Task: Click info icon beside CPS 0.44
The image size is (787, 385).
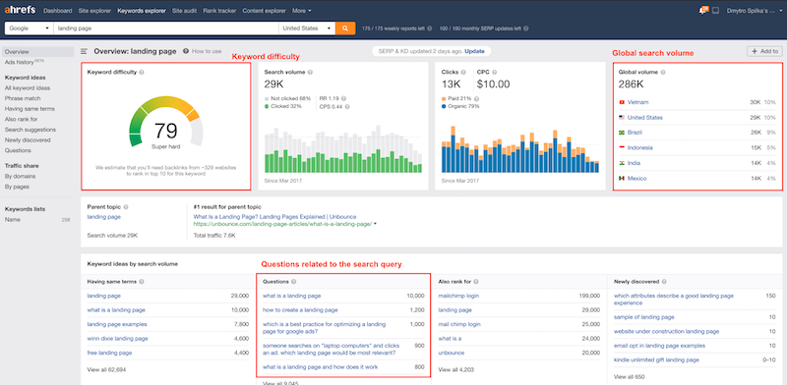Action: (x=347, y=106)
